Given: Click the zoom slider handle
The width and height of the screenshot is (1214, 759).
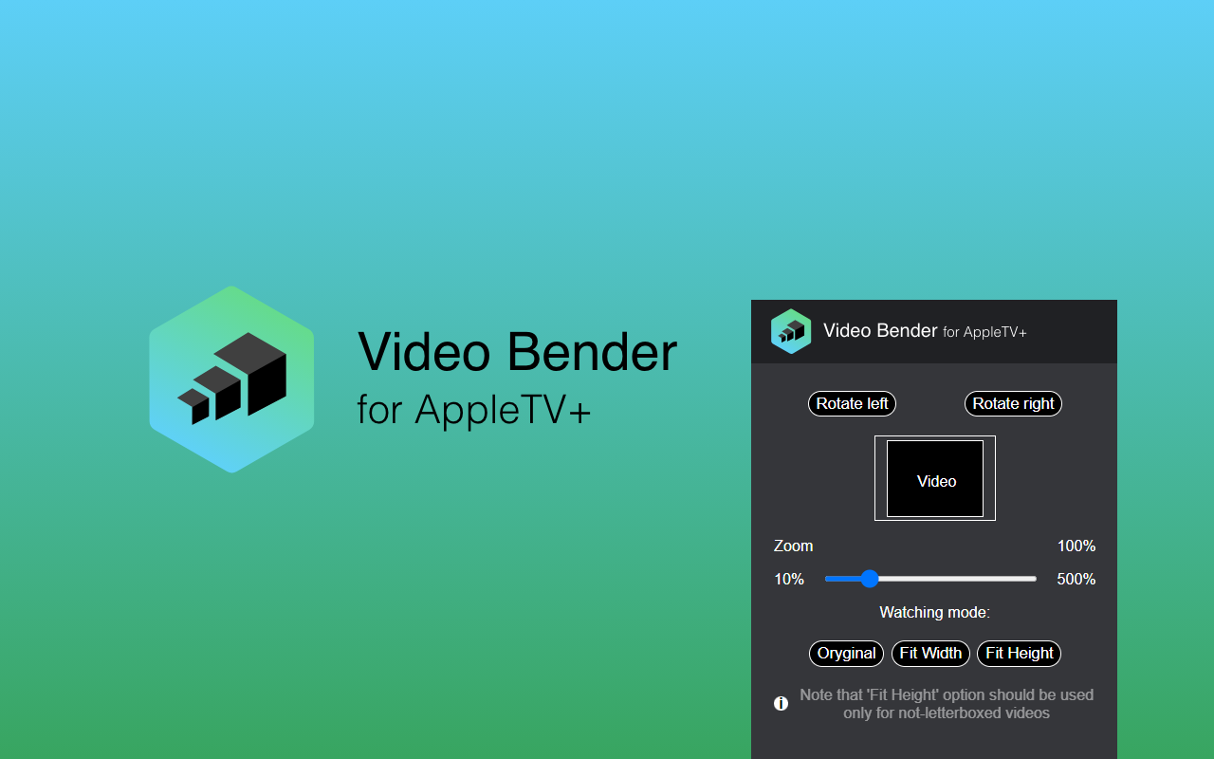Looking at the screenshot, I should [x=869, y=579].
